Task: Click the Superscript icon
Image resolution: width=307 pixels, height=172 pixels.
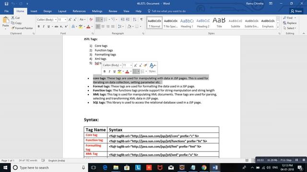Action: 66,26
